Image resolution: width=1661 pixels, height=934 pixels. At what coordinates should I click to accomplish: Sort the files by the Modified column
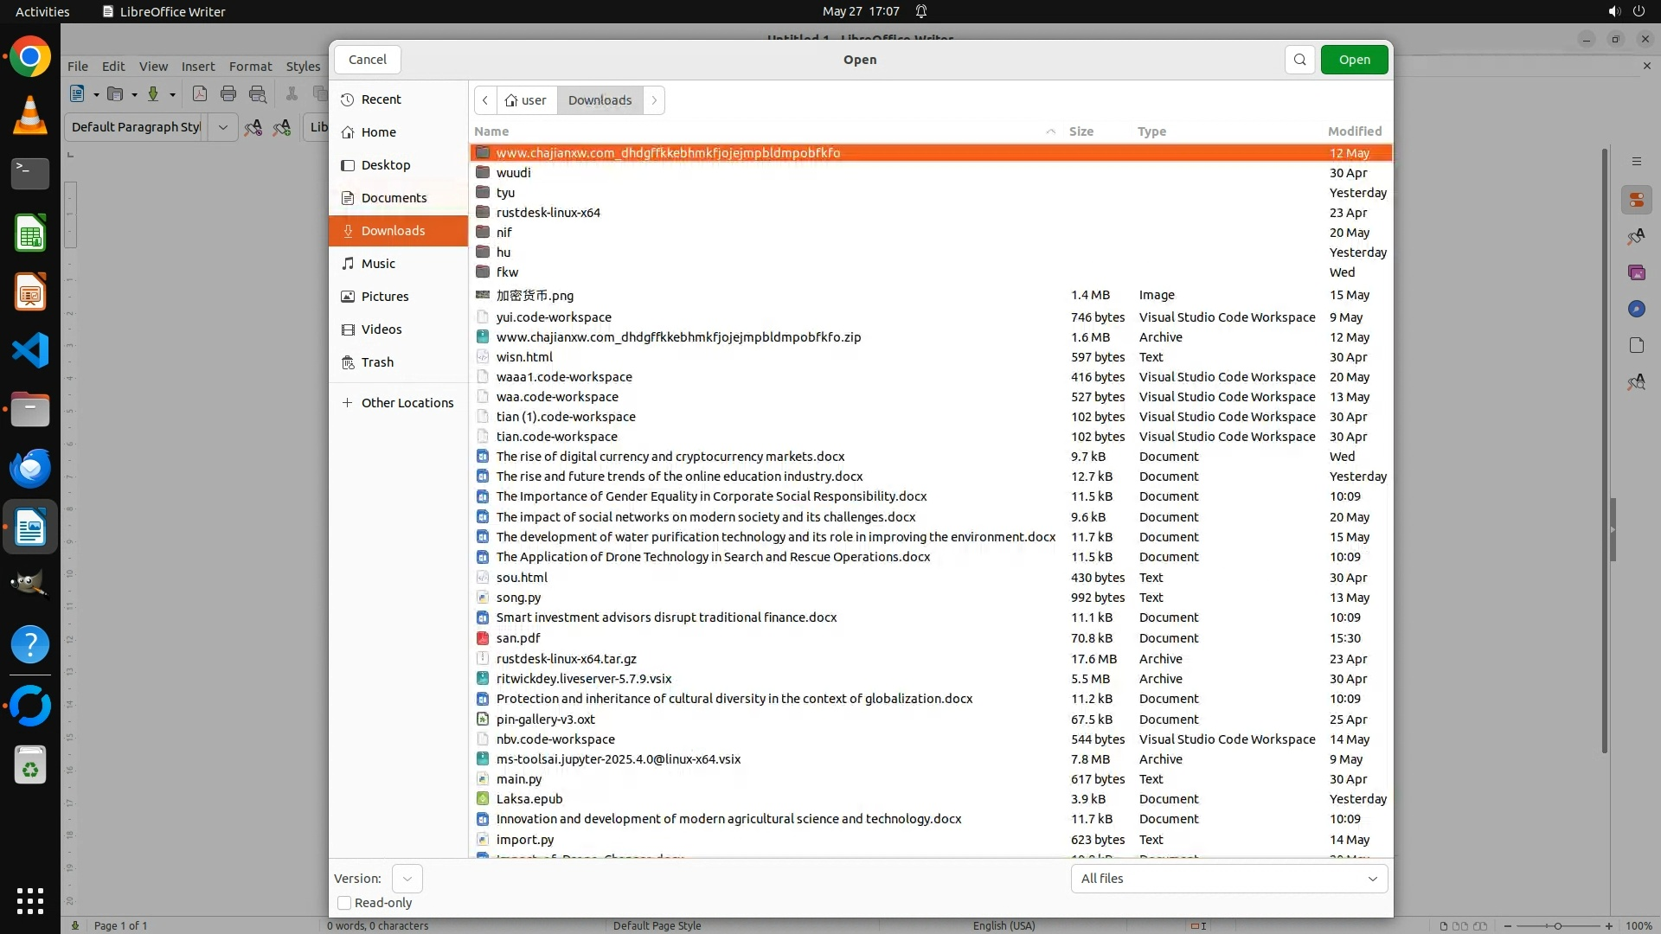(x=1354, y=131)
